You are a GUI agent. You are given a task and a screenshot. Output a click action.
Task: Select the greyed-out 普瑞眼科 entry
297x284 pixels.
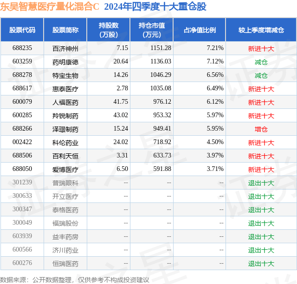[x=65, y=183]
